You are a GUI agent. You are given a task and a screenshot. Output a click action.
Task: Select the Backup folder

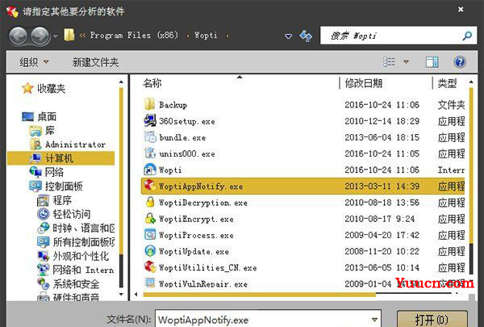[173, 105]
